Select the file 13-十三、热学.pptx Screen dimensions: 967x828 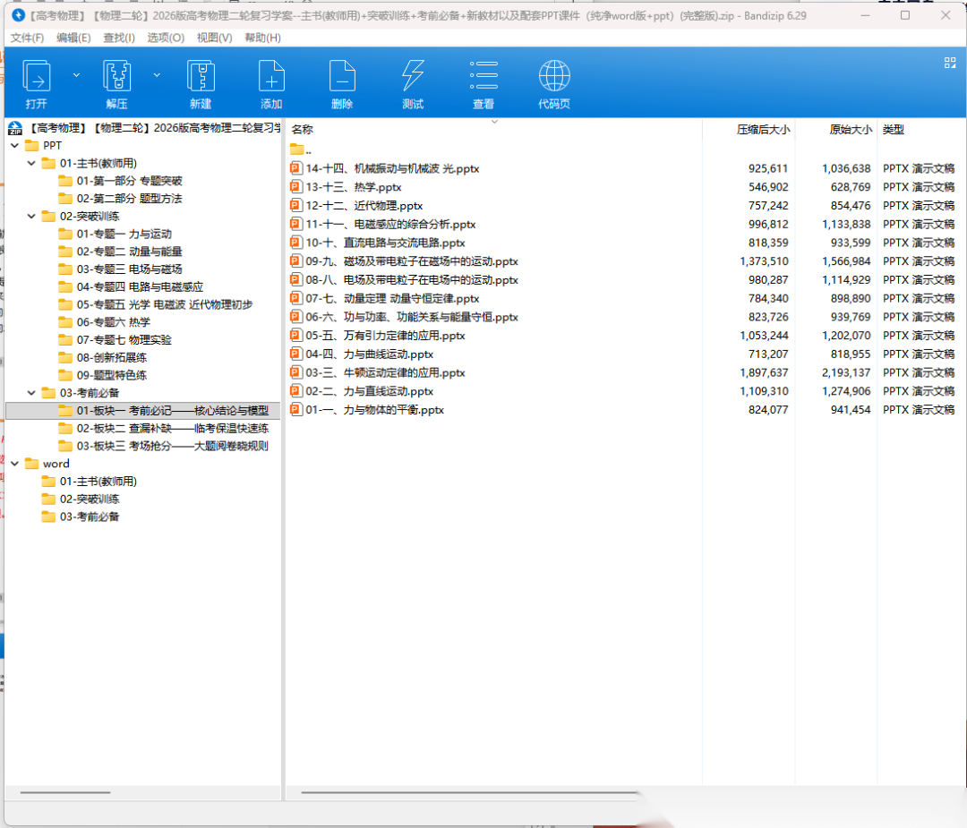click(x=353, y=187)
